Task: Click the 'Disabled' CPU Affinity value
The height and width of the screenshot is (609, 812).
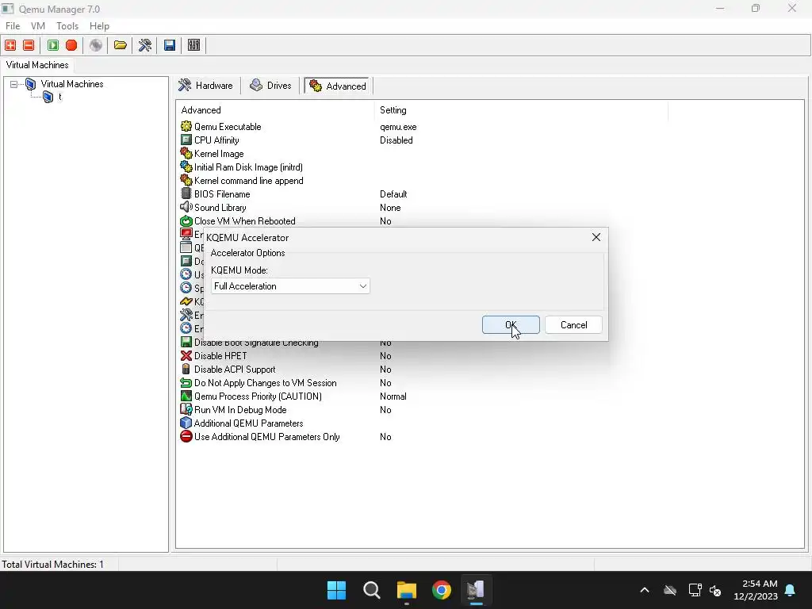Action: point(396,140)
